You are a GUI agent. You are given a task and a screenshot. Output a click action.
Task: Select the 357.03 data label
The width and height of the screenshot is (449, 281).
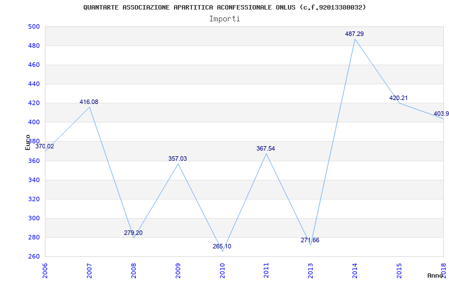pos(177,158)
